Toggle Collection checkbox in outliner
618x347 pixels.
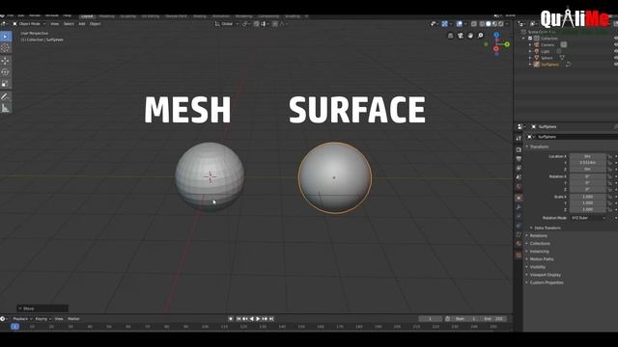point(530,39)
